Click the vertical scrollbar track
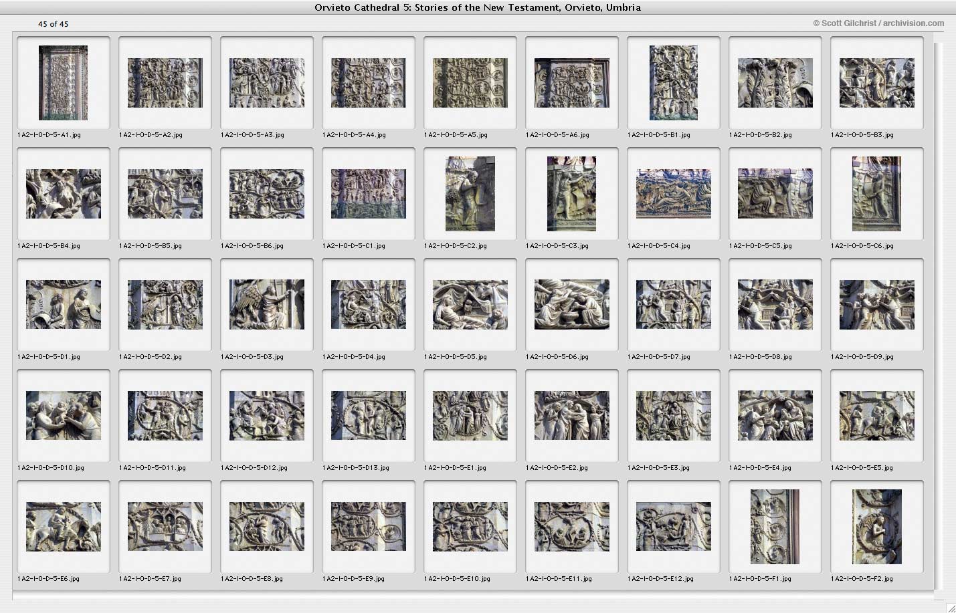Image resolution: width=956 pixels, height=613 pixels. pyautogui.click(x=939, y=316)
